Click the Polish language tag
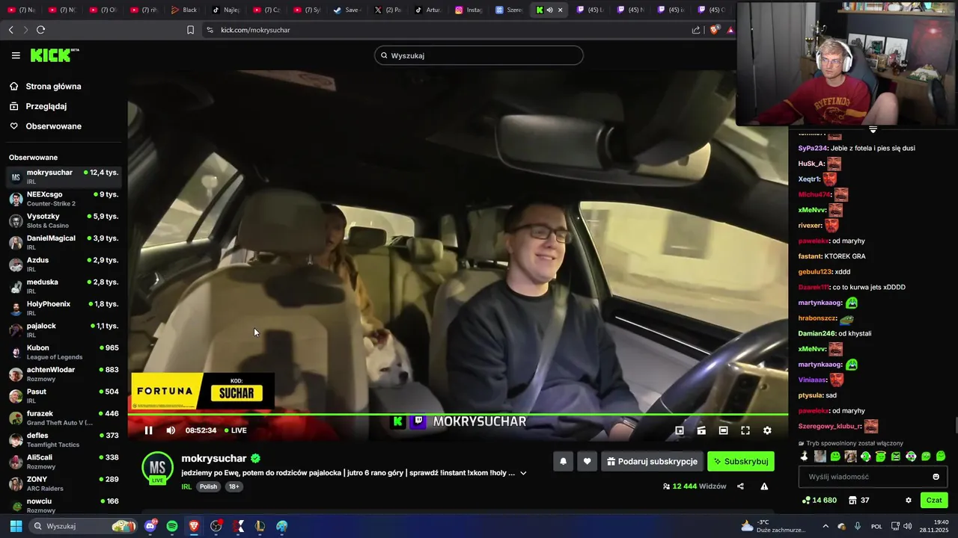Screen dimensions: 958x538 click(x=208, y=486)
